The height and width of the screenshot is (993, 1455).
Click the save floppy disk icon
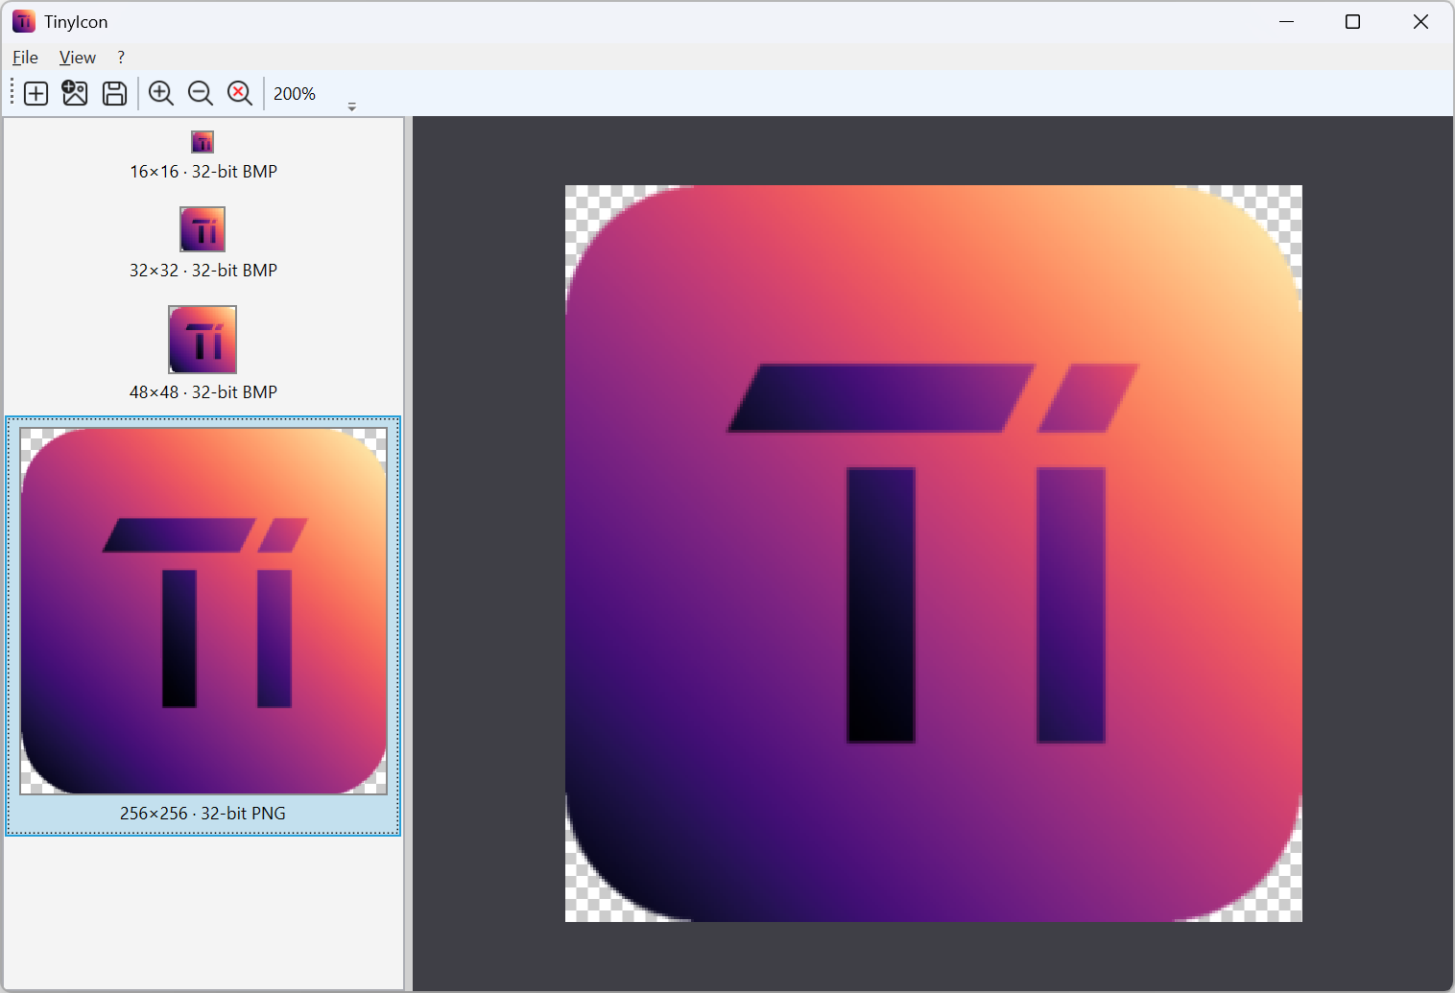point(114,93)
